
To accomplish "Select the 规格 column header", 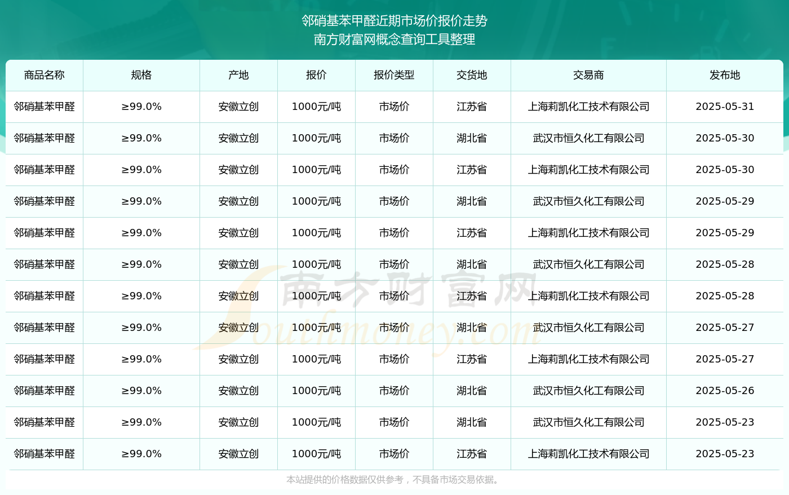I will [141, 75].
